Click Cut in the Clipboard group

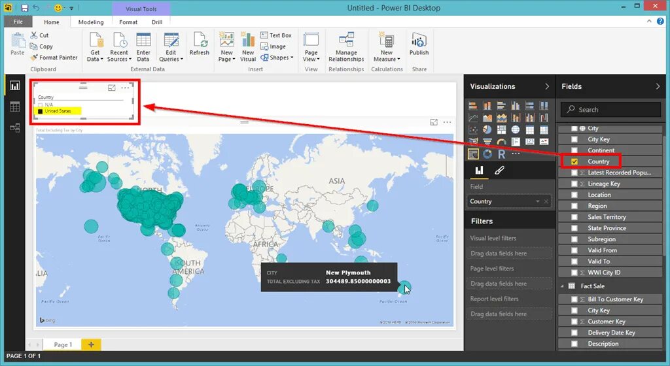pos(39,35)
